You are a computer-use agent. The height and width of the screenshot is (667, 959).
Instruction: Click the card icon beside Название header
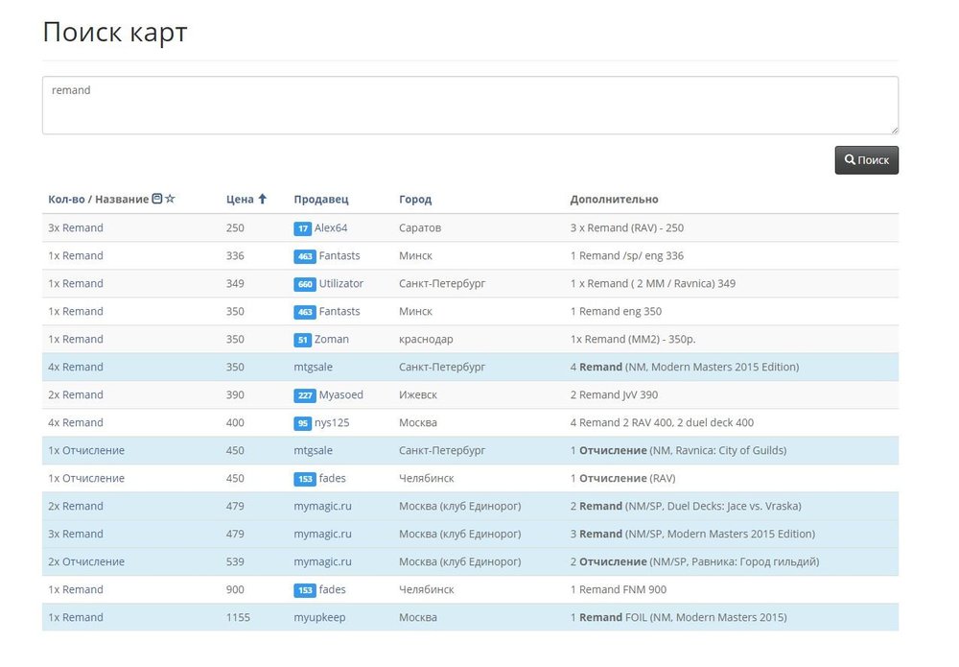pyautogui.click(x=157, y=199)
